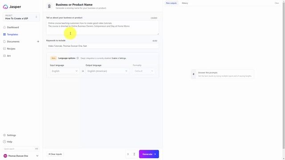The image size is (285, 160).
Task: Click the Clear link in outputs panel
Action: click(277, 3)
